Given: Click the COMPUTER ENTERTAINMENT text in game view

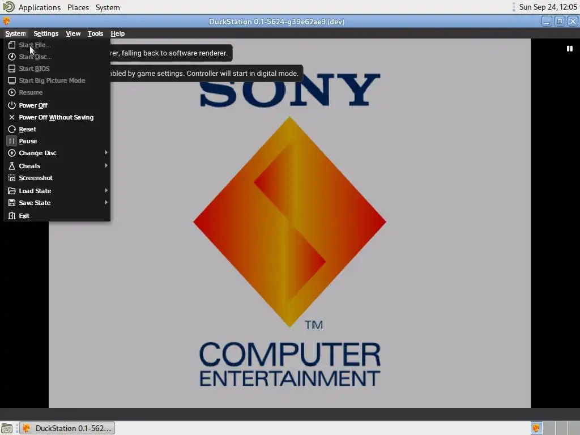Looking at the screenshot, I should pos(289,364).
